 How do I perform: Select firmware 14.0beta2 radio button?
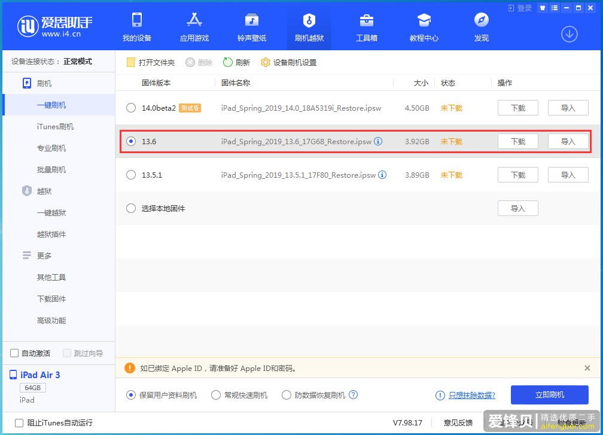click(131, 108)
